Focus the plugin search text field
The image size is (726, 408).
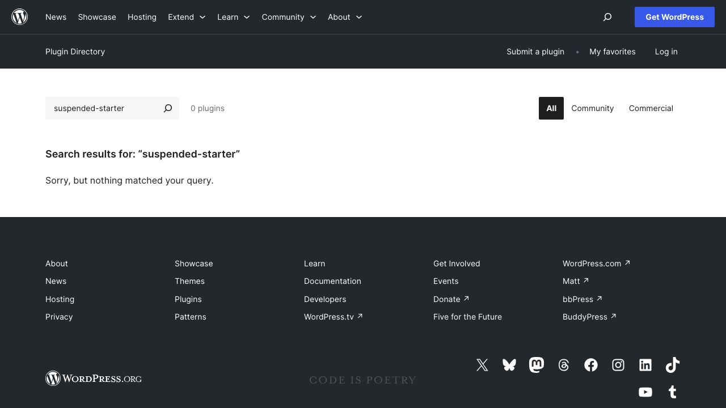(x=102, y=108)
